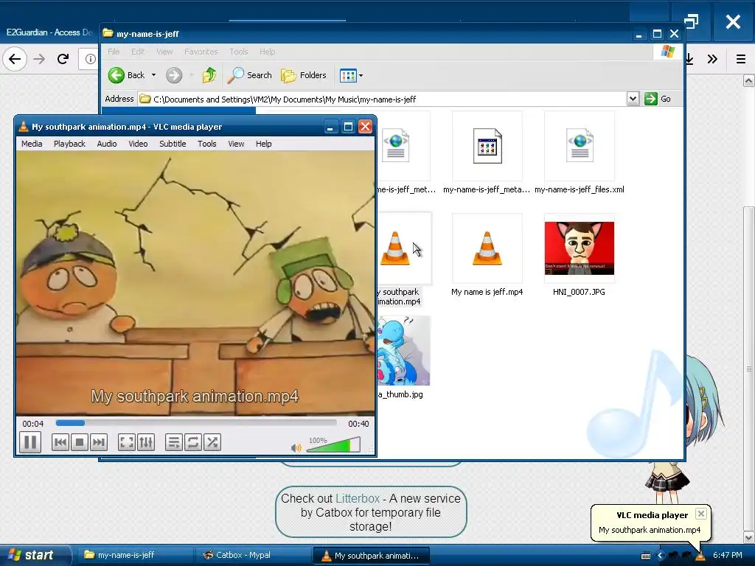The width and height of the screenshot is (755, 566).
Task: Switch to my-name-is-jeff taskbar button
Action: point(136,555)
